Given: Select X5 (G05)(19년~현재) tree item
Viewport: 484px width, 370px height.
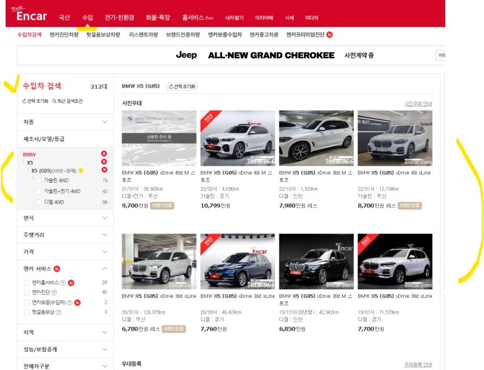Looking at the screenshot, I should (x=54, y=171).
